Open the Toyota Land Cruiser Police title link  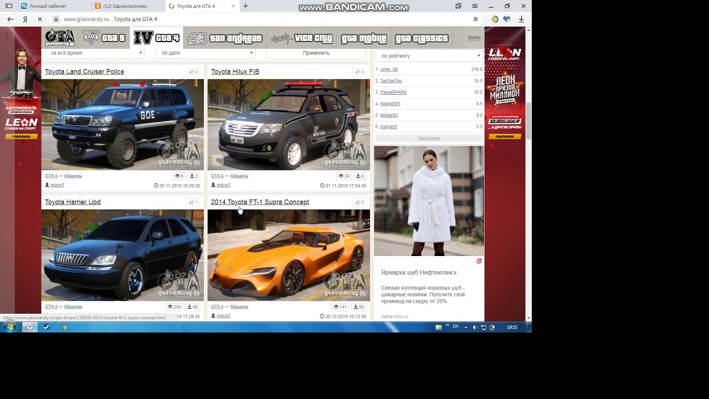pyautogui.click(x=84, y=72)
